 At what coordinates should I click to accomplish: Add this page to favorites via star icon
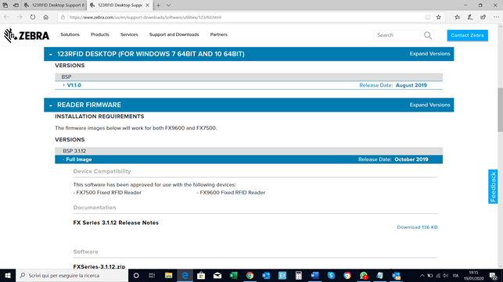pyautogui.click(x=439, y=17)
